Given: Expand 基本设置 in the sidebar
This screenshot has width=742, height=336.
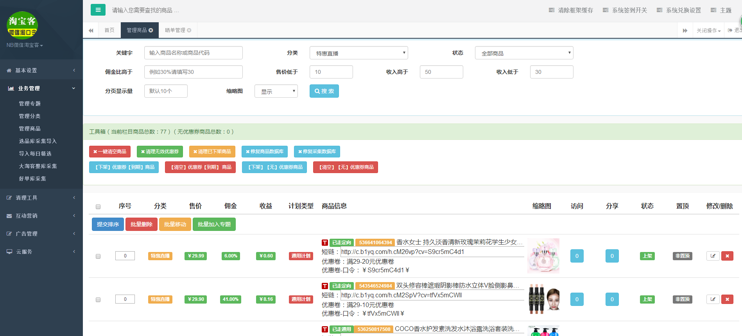Looking at the screenshot, I should point(41,70).
